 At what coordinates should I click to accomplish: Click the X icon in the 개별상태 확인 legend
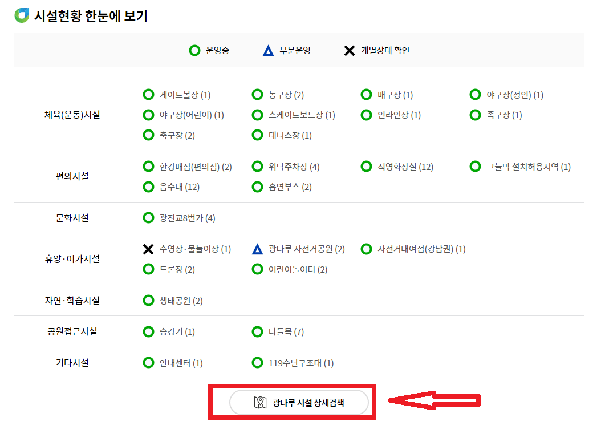[350, 50]
